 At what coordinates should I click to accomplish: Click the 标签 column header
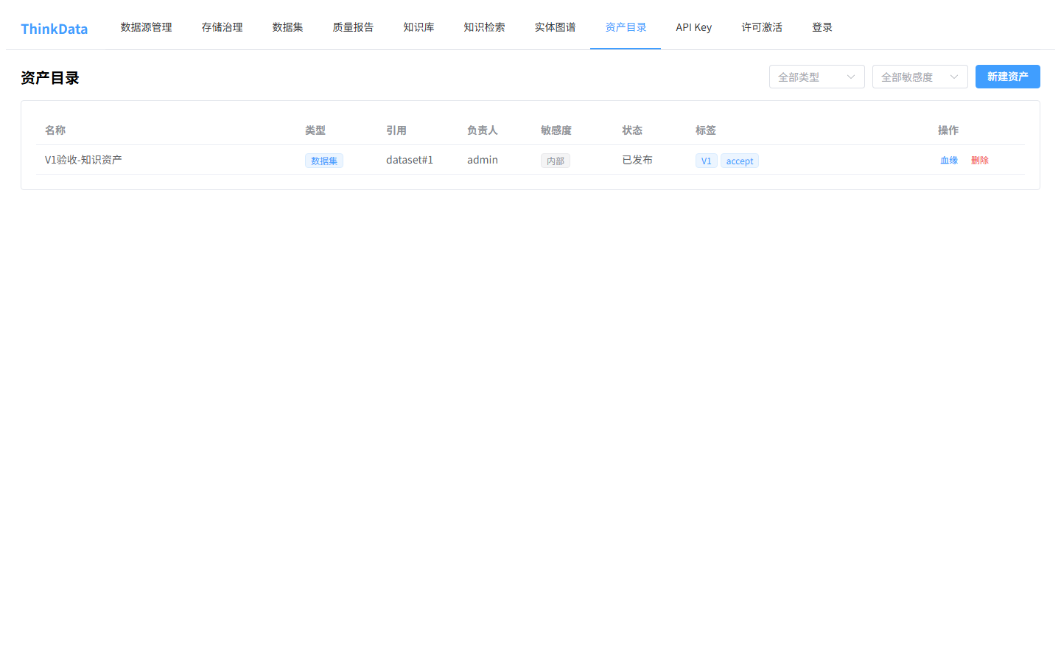click(x=706, y=130)
